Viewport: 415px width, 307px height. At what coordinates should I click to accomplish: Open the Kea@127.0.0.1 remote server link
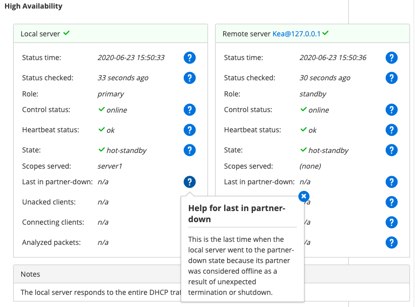[296, 34]
